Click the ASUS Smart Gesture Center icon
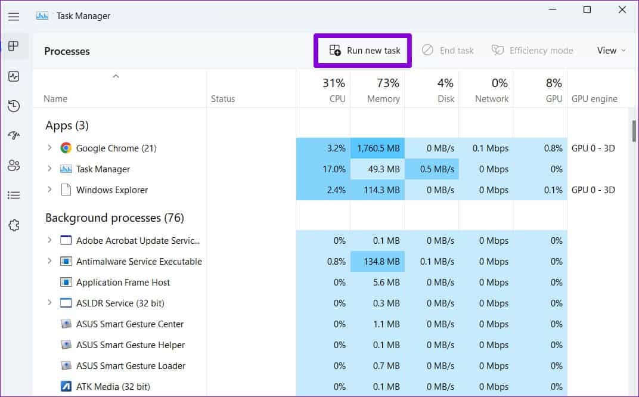Viewport: 639px width, 397px height. 66,324
